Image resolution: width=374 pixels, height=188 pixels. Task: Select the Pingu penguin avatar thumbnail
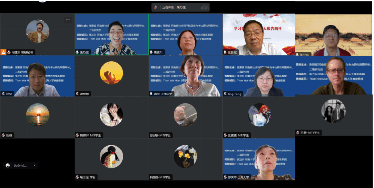pyautogui.click(x=112, y=156)
